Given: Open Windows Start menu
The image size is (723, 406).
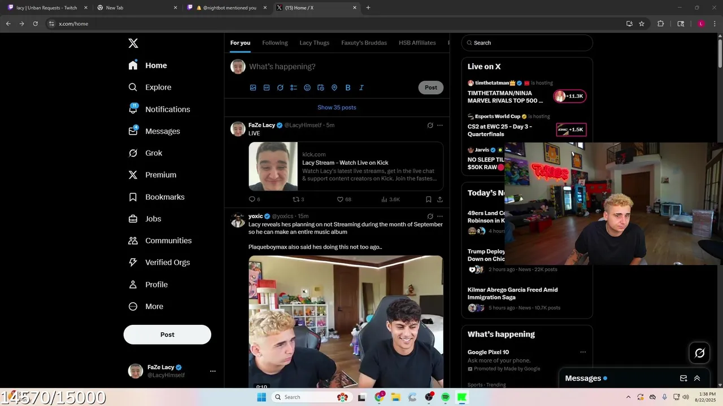Looking at the screenshot, I should [262, 397].
